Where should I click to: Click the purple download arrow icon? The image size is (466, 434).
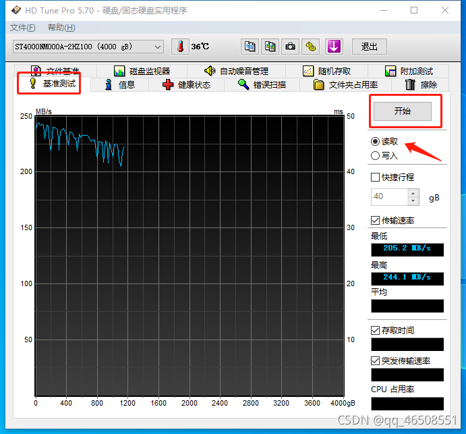pos(334,47)
